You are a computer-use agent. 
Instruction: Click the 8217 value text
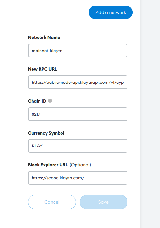click(36, 114)
